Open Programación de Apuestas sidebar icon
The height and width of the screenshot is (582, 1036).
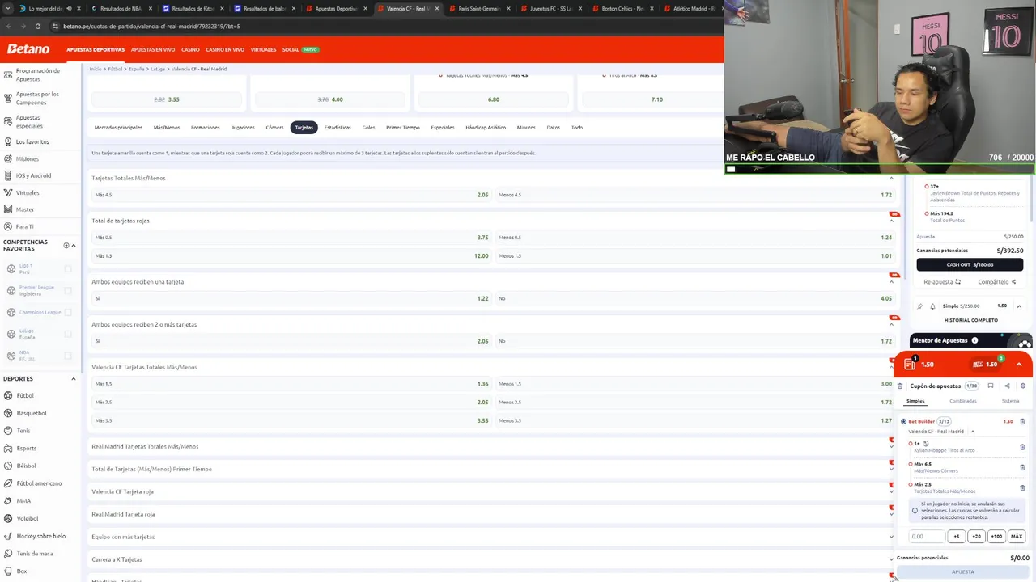click(7, 74)
